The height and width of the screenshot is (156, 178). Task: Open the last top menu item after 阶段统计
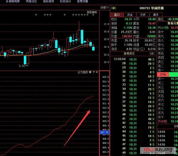83,1
